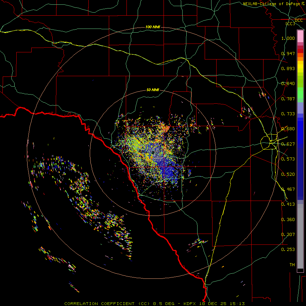Click the 0.893 legend value
The image size is (306, 306).
point(288,68)
